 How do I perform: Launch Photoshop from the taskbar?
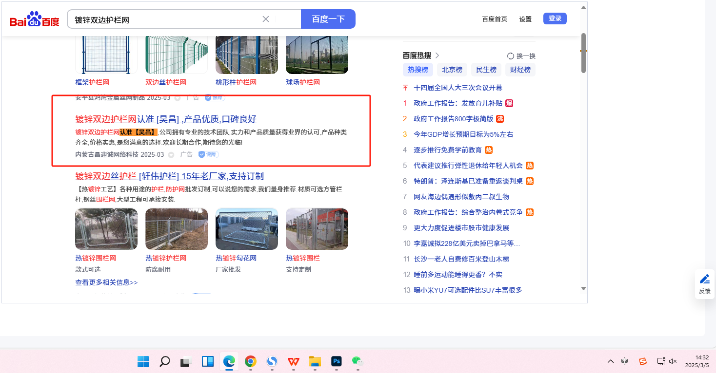[336, 361]
